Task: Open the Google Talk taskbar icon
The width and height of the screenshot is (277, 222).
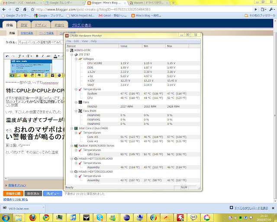Action: [x=193, y=218]
